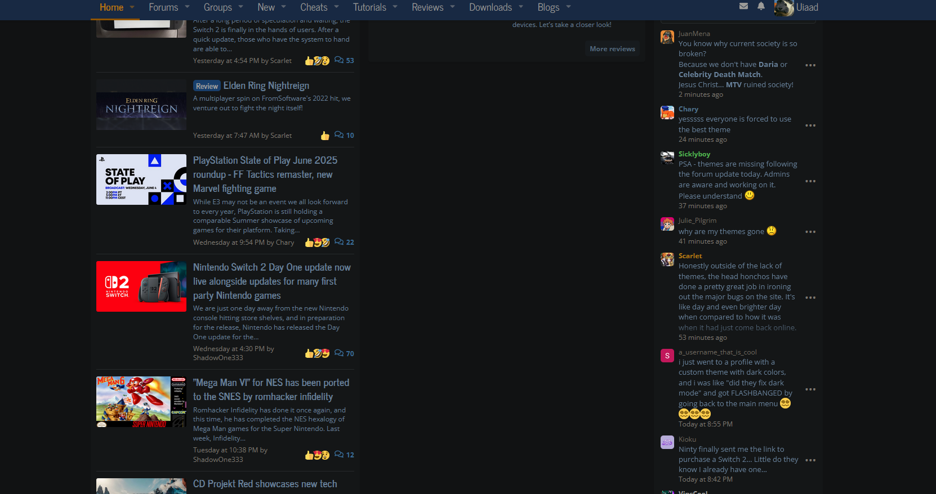Open the PlayStation State of Play June 2025 roundup title

[265, 174]
